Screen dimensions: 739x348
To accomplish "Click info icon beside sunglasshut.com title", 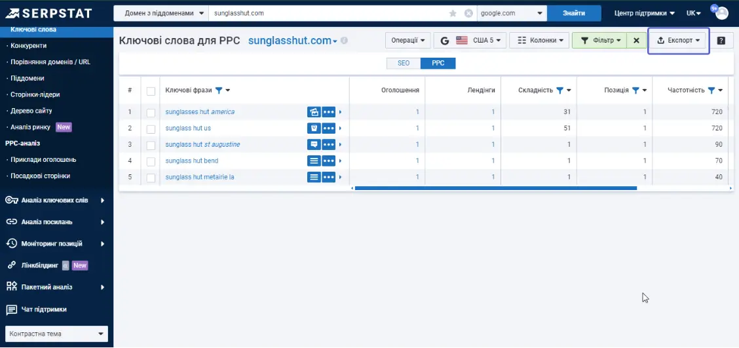I will 344,41.
